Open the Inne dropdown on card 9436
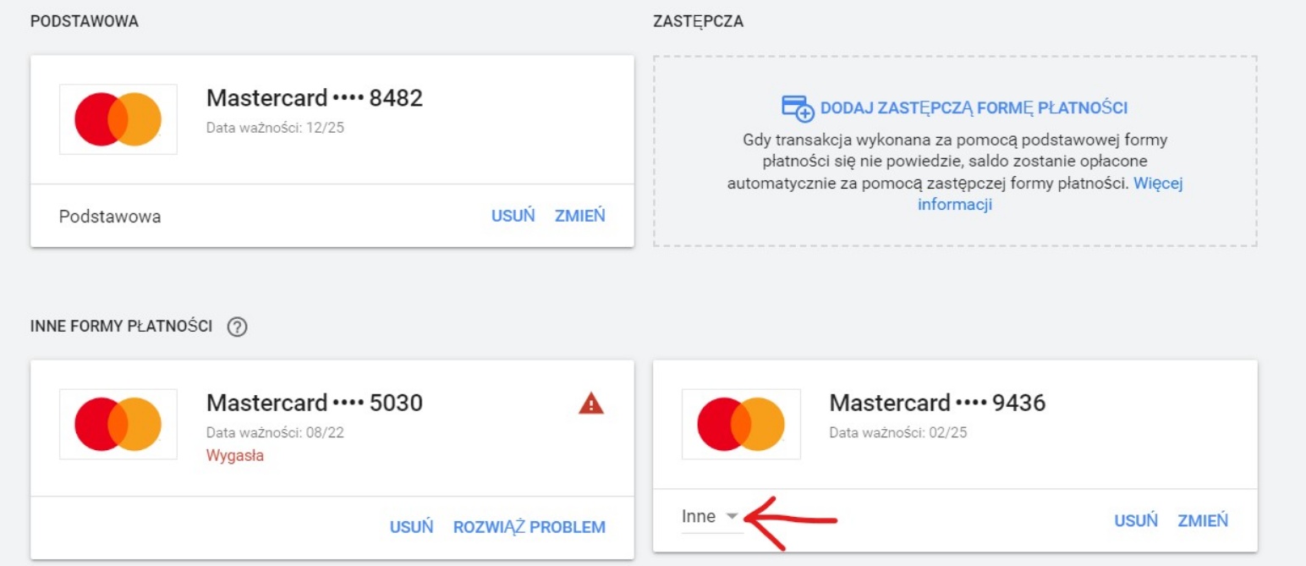Image resolution: width=1306 pixels, height=566 pixels. tap(711, 517)
